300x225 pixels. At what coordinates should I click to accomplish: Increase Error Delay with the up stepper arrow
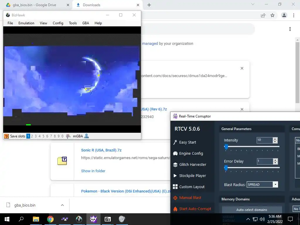point(275,160)
